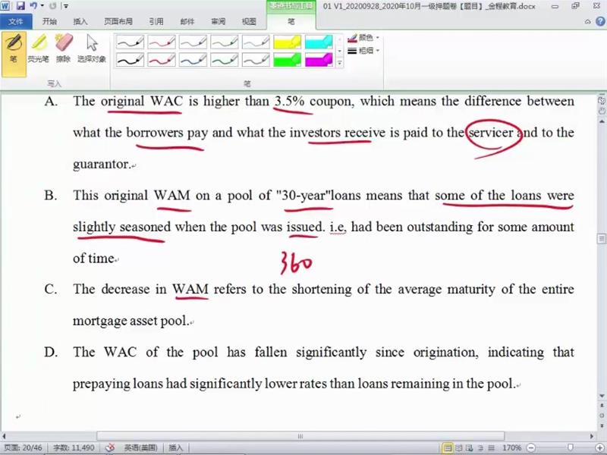The height and width of the screenshot is (455, 607).
Task: Choose the Eraser (擦除) tool
Action: coord(64,48)
